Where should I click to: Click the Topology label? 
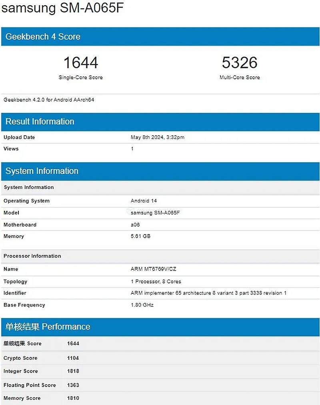click(x=15, y=281)
